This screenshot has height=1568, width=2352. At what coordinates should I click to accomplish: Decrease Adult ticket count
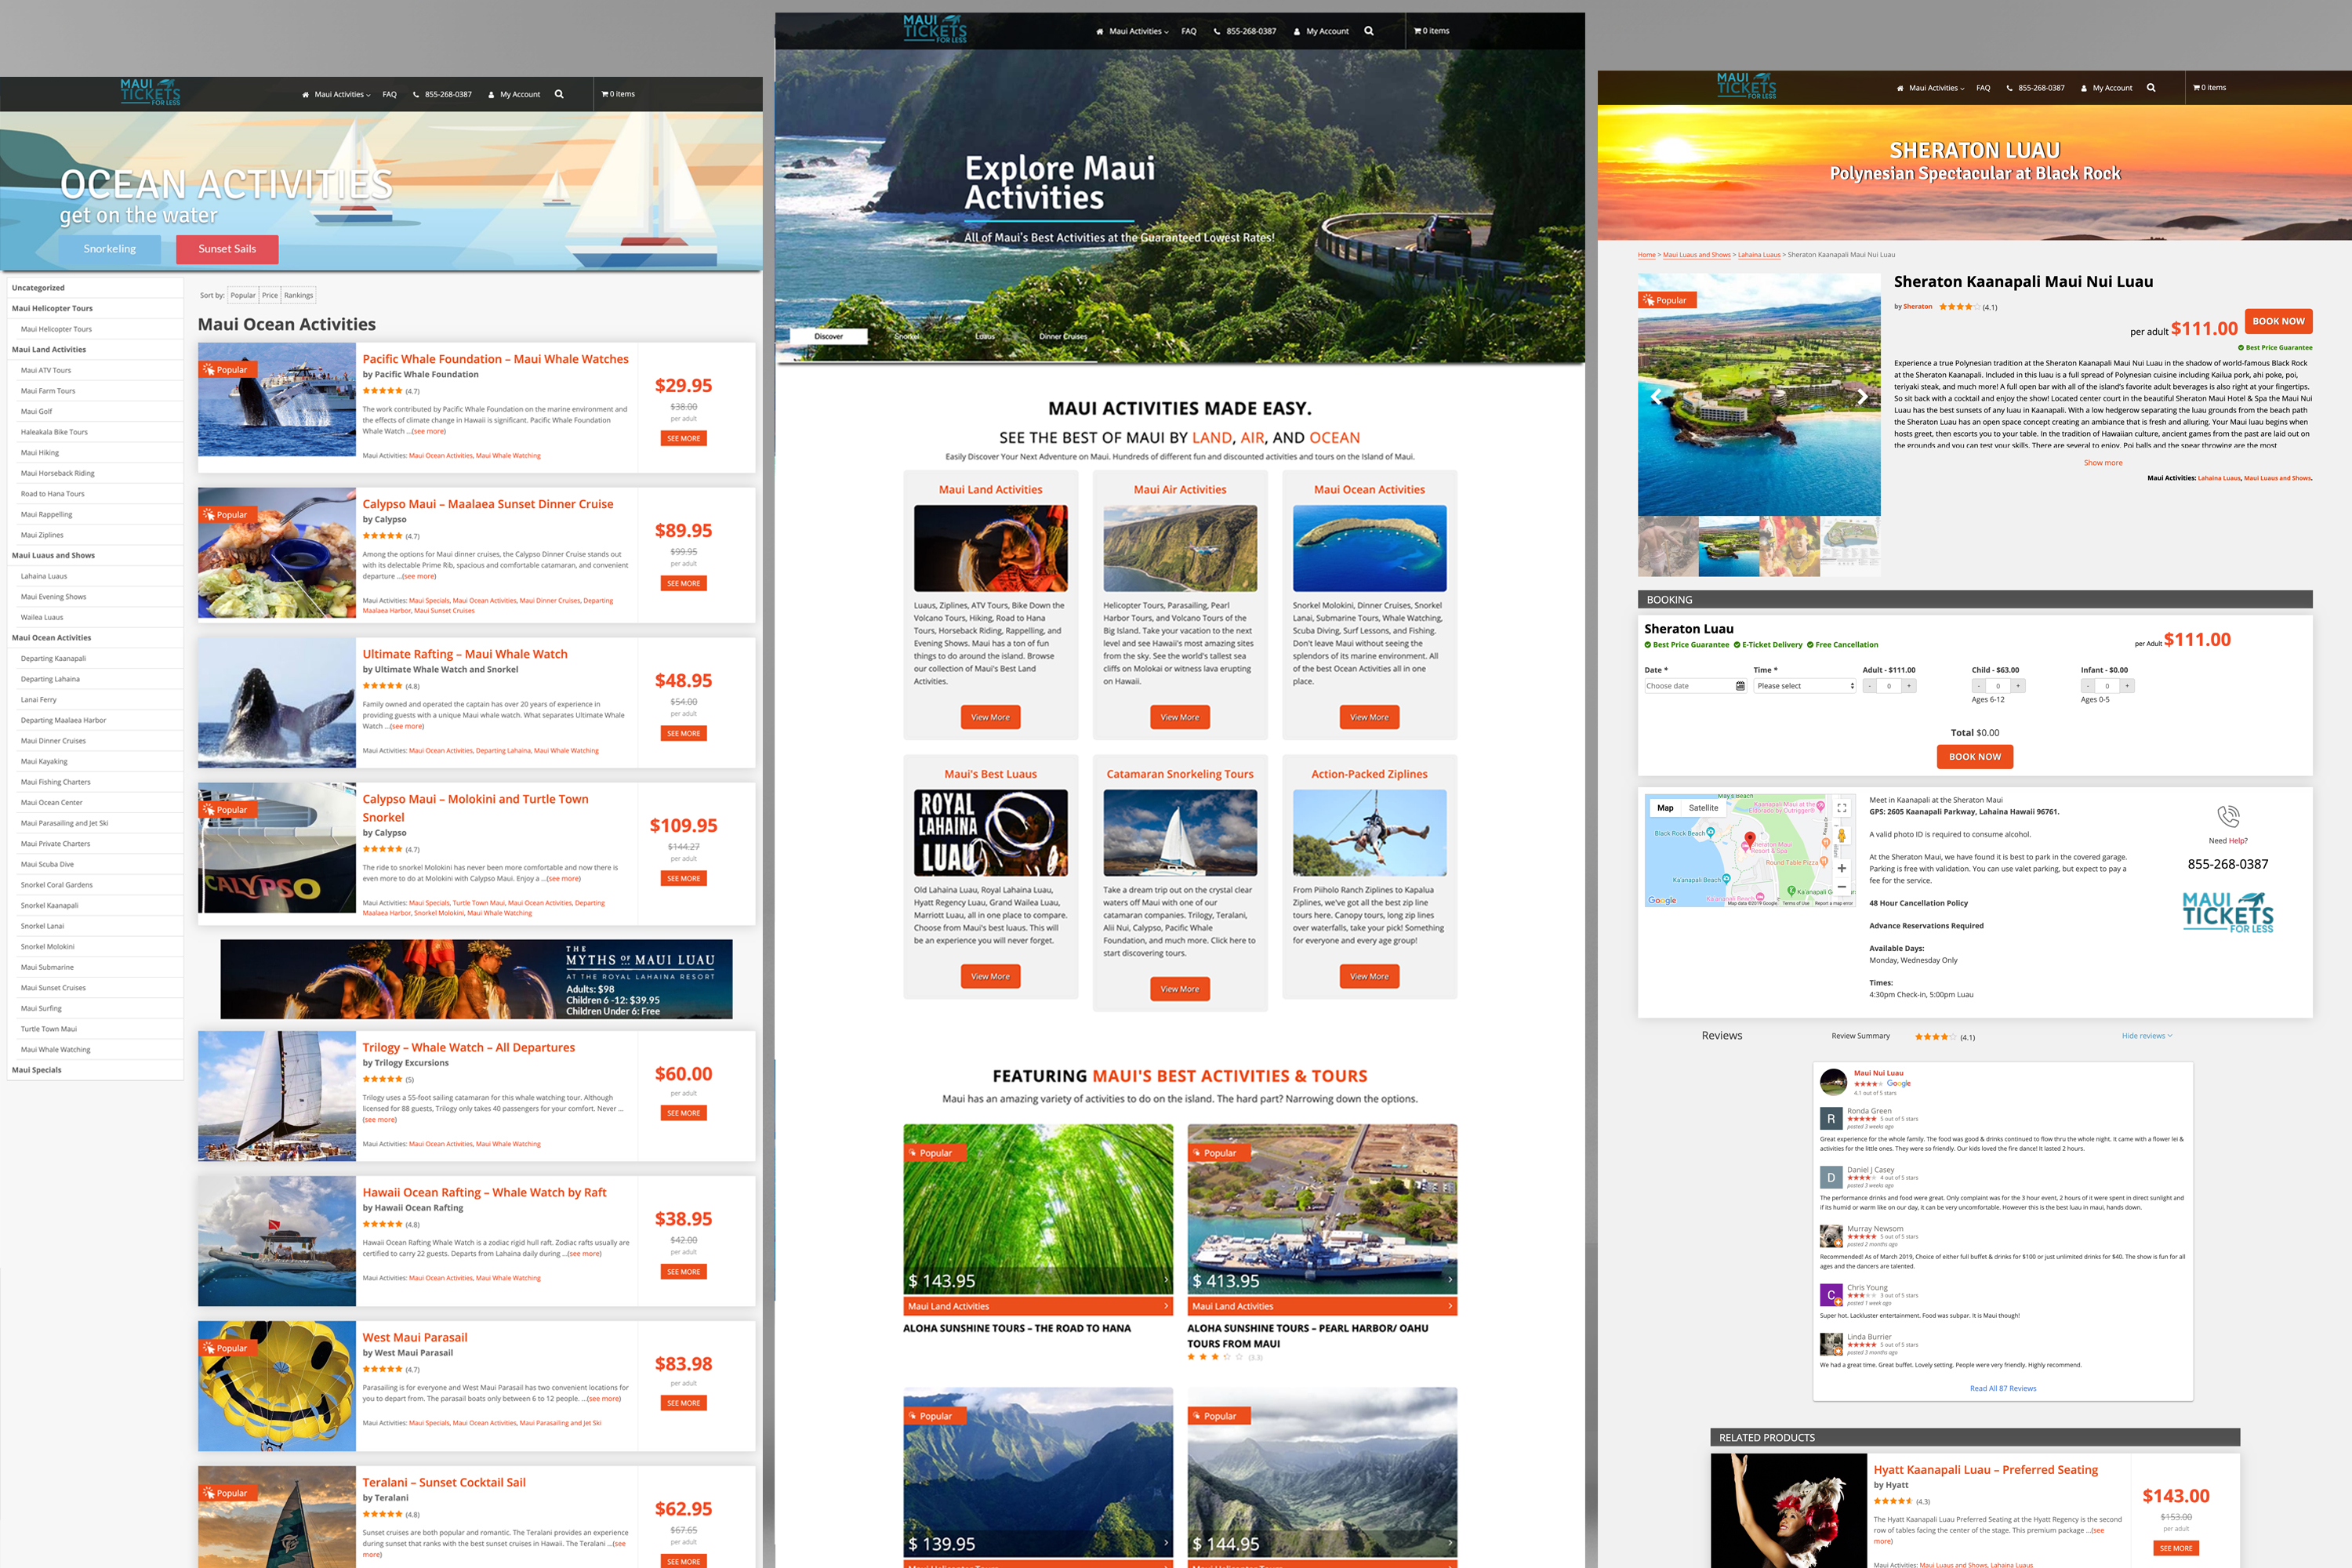[1869, 686]
